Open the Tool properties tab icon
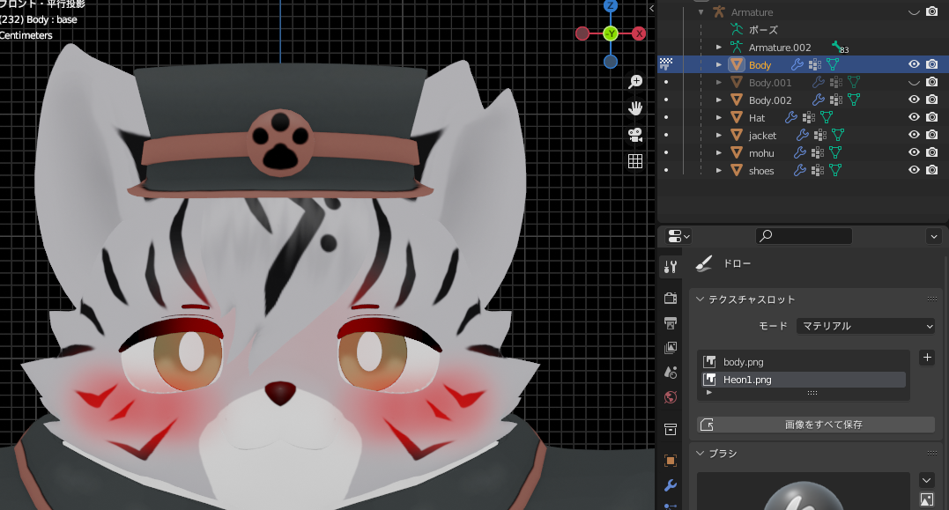Viewport: 949px width, 510px height. tap(670, 267)
